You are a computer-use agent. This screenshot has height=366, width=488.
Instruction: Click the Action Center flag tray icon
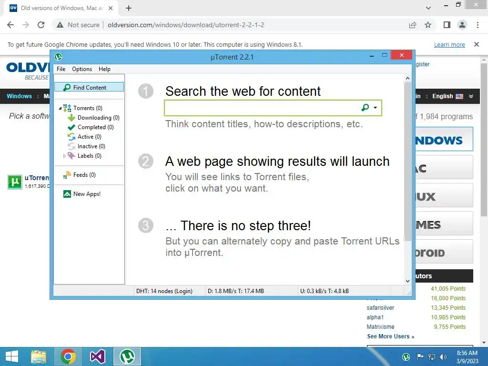[x=420, y=356]
